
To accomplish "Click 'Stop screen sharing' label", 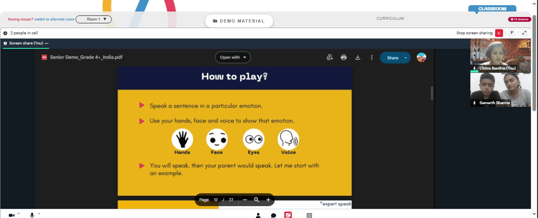I will [x=474, y=33].
